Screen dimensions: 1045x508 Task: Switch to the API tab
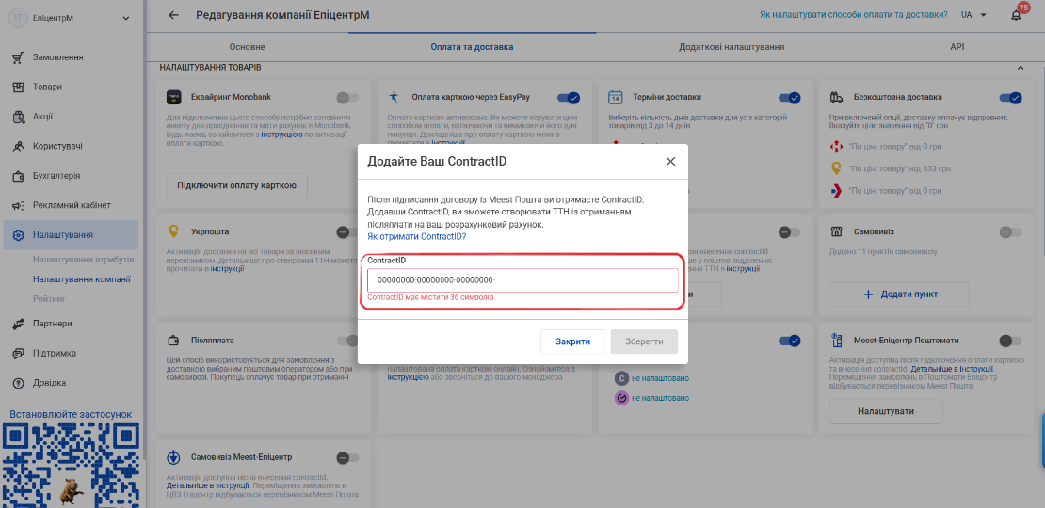[957, 47]
